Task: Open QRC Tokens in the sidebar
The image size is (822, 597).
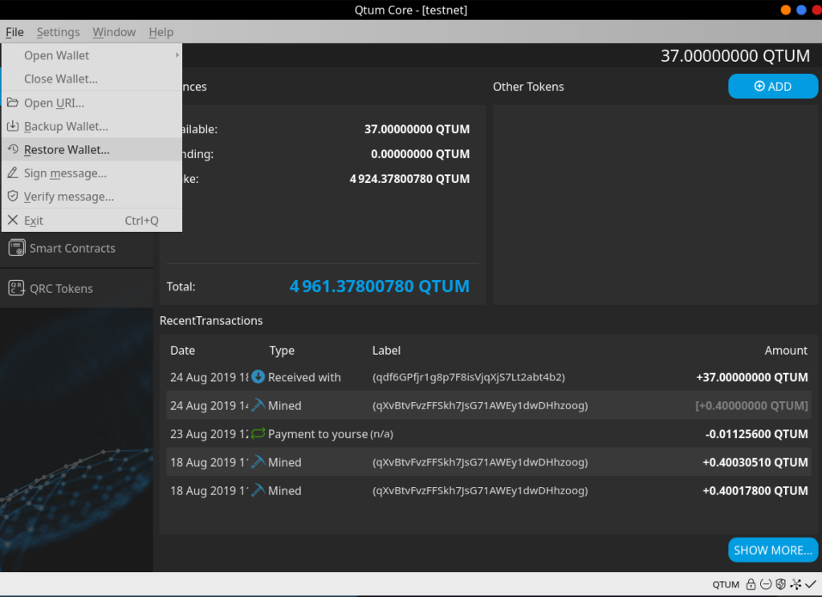Action: [76, 288]
